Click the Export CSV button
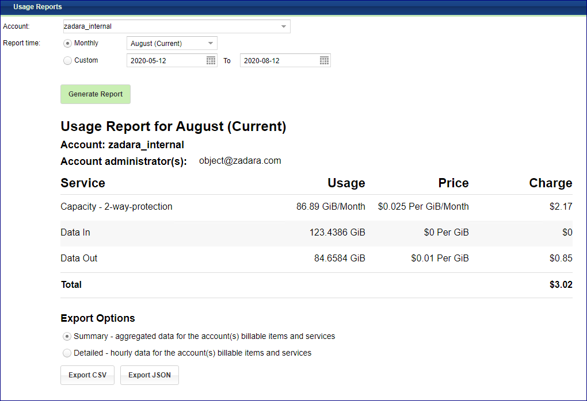 (x=87, y=375)
